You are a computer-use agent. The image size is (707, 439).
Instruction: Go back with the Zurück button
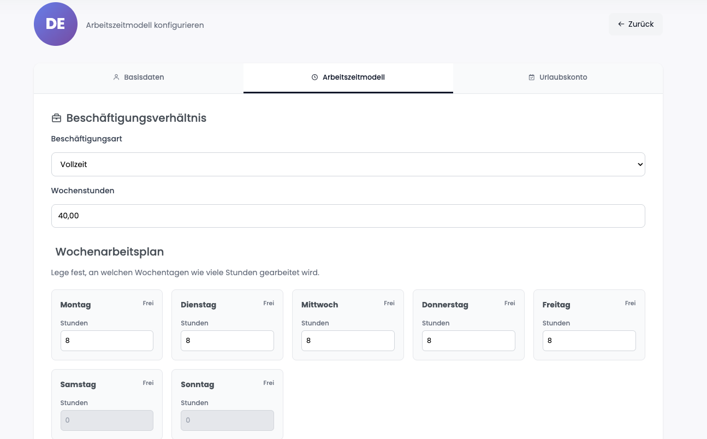point(635,24)
